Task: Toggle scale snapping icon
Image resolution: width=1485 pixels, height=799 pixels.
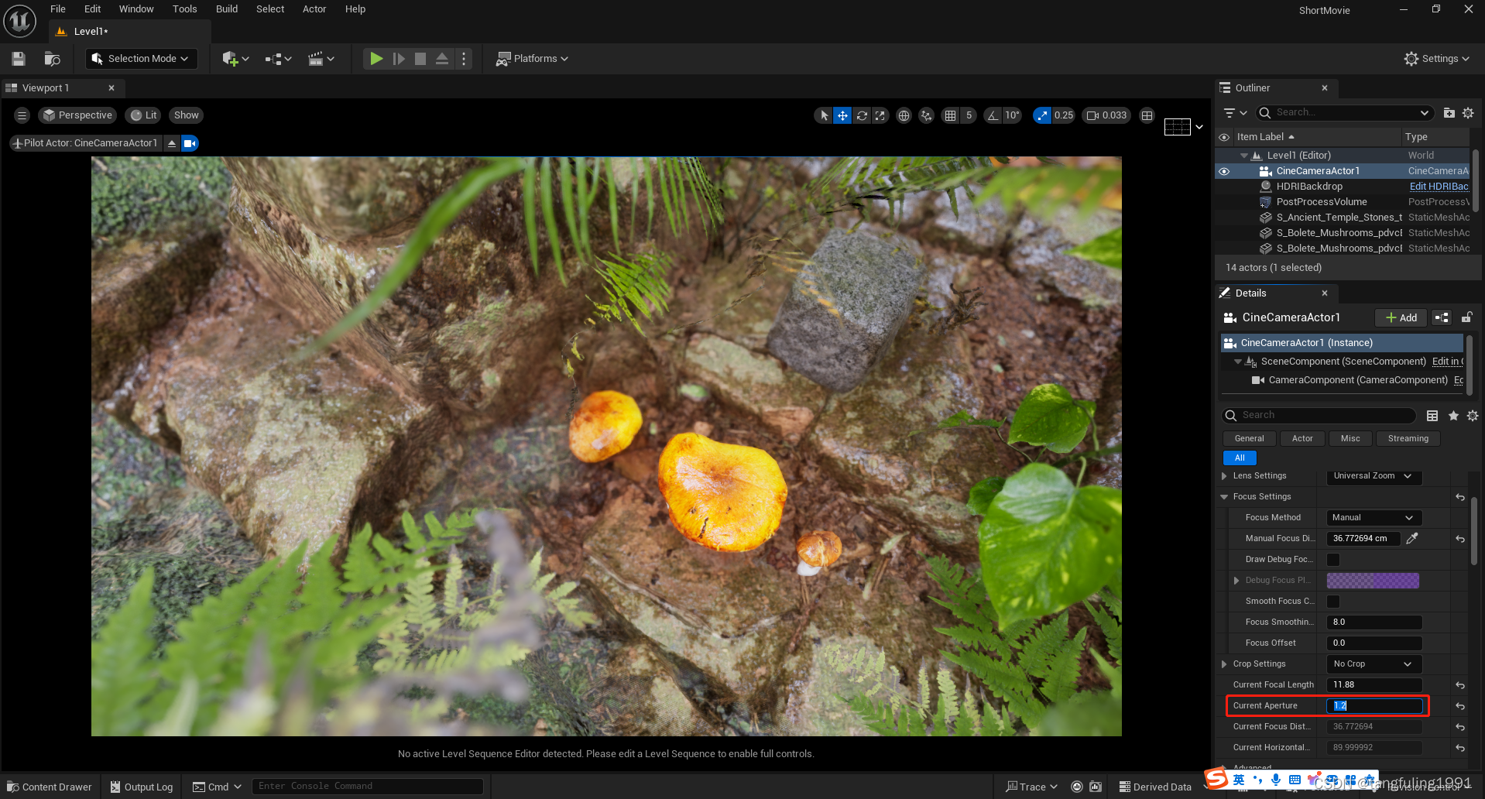Action: 1042,115
